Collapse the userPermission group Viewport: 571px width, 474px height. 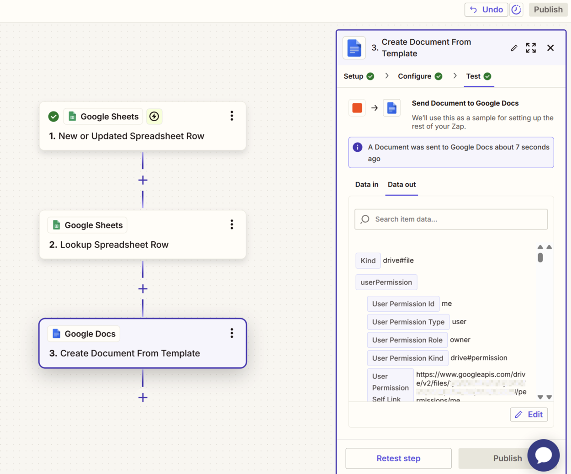tap(386, 282)
